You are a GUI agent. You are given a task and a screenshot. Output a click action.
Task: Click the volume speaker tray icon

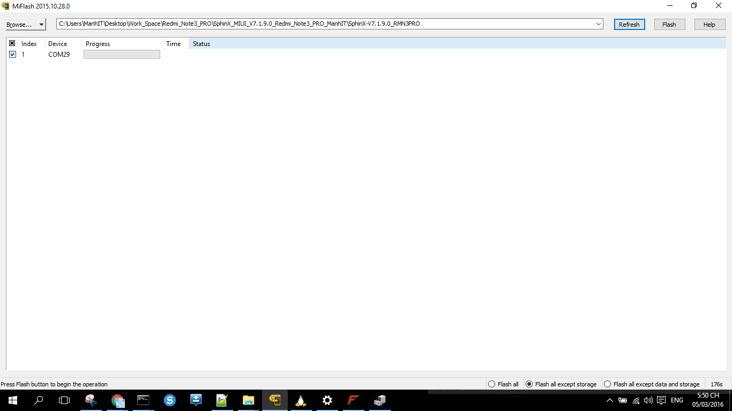[x=648, y=400]
